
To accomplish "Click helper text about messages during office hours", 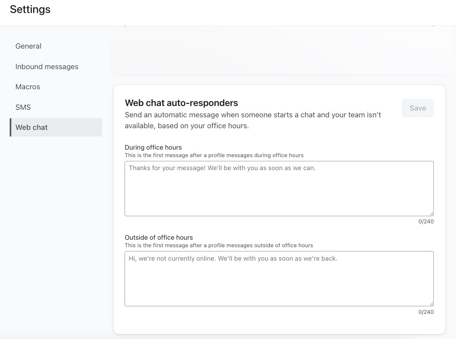I will (x=214, y=155).
